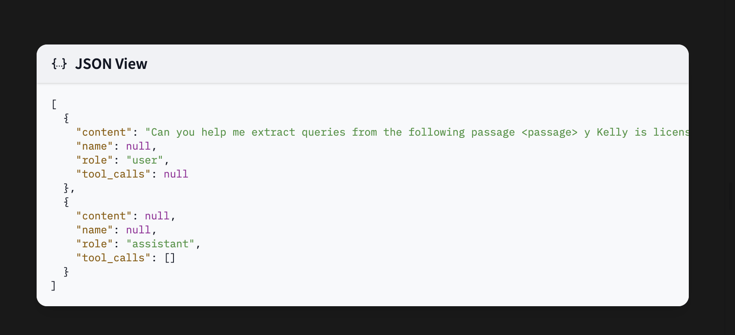Screen dimensions: 735x335
Task: Select the second "content" key
Action: (104, 216)
